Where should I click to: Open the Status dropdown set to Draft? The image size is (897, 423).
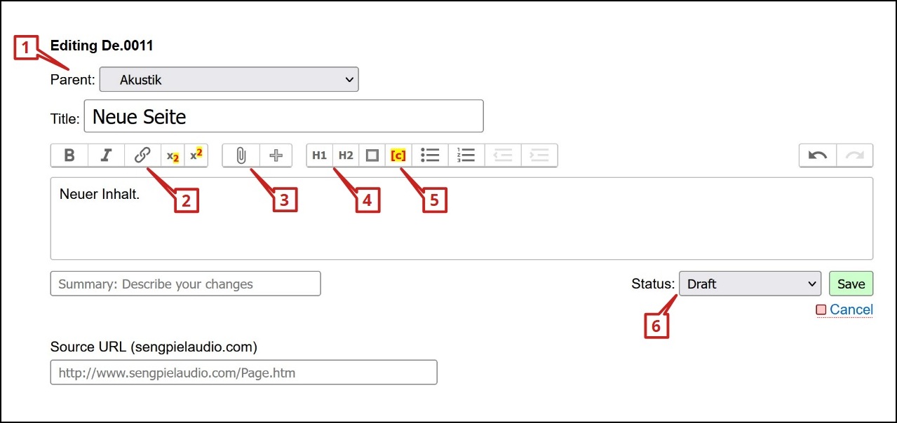(750, 284)
